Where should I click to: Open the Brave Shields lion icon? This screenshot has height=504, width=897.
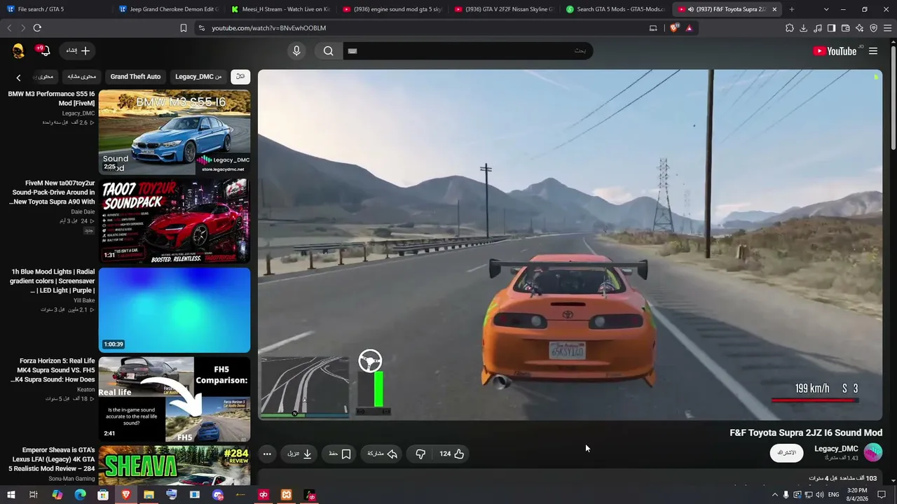pos(674,28)
